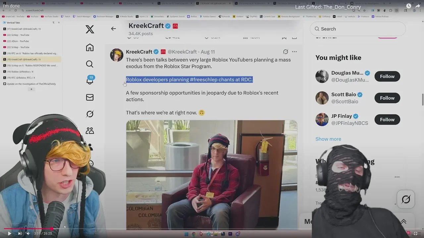Image resolution: width=424 pixels, height=238 pixels.
Task: Close the Vertical Tabs panel
Action: coord(59,22)
